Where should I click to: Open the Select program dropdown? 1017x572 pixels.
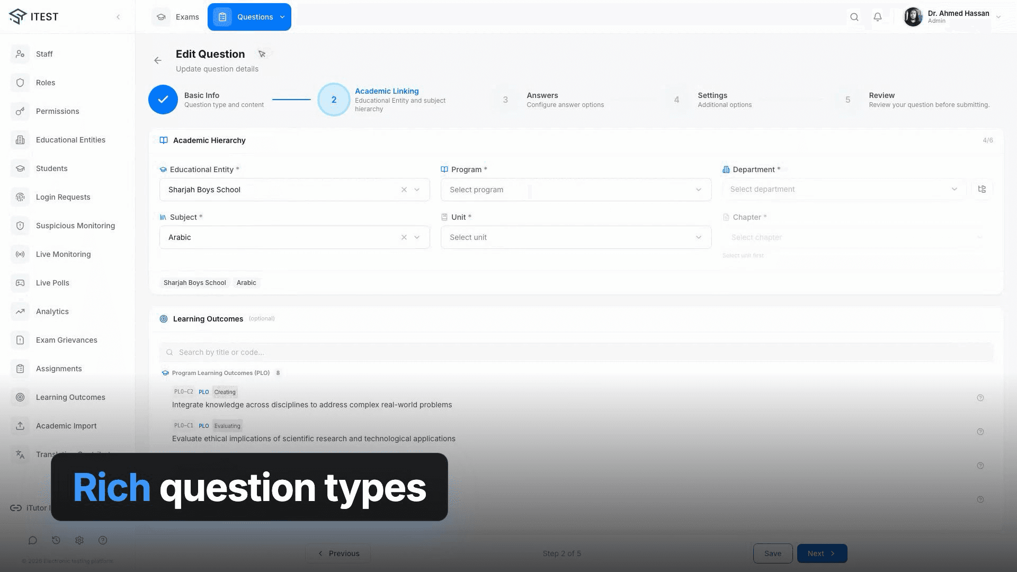pyautogui.click(x=576, y=190)
